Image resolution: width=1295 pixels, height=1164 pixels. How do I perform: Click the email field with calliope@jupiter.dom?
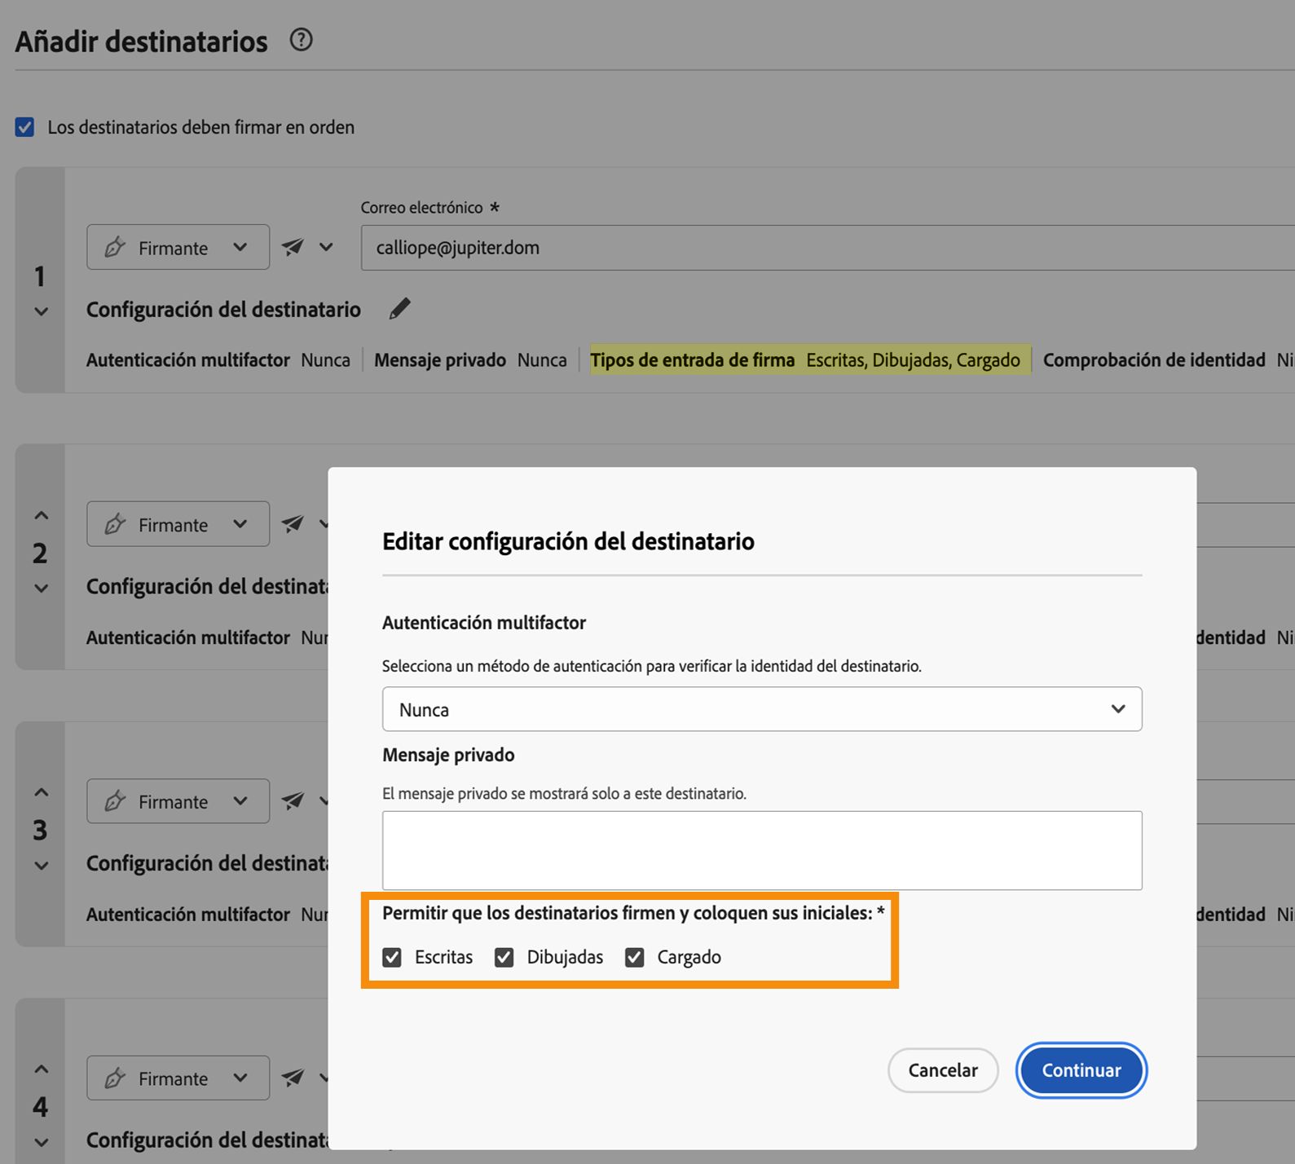click(815, 248)
